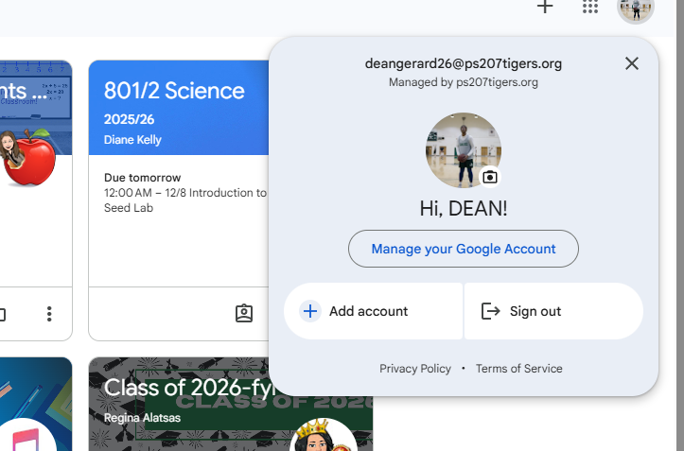The height and width of the screenshot is (451, 684).
Task: Click the large profile photo
Action: [464, 150]
